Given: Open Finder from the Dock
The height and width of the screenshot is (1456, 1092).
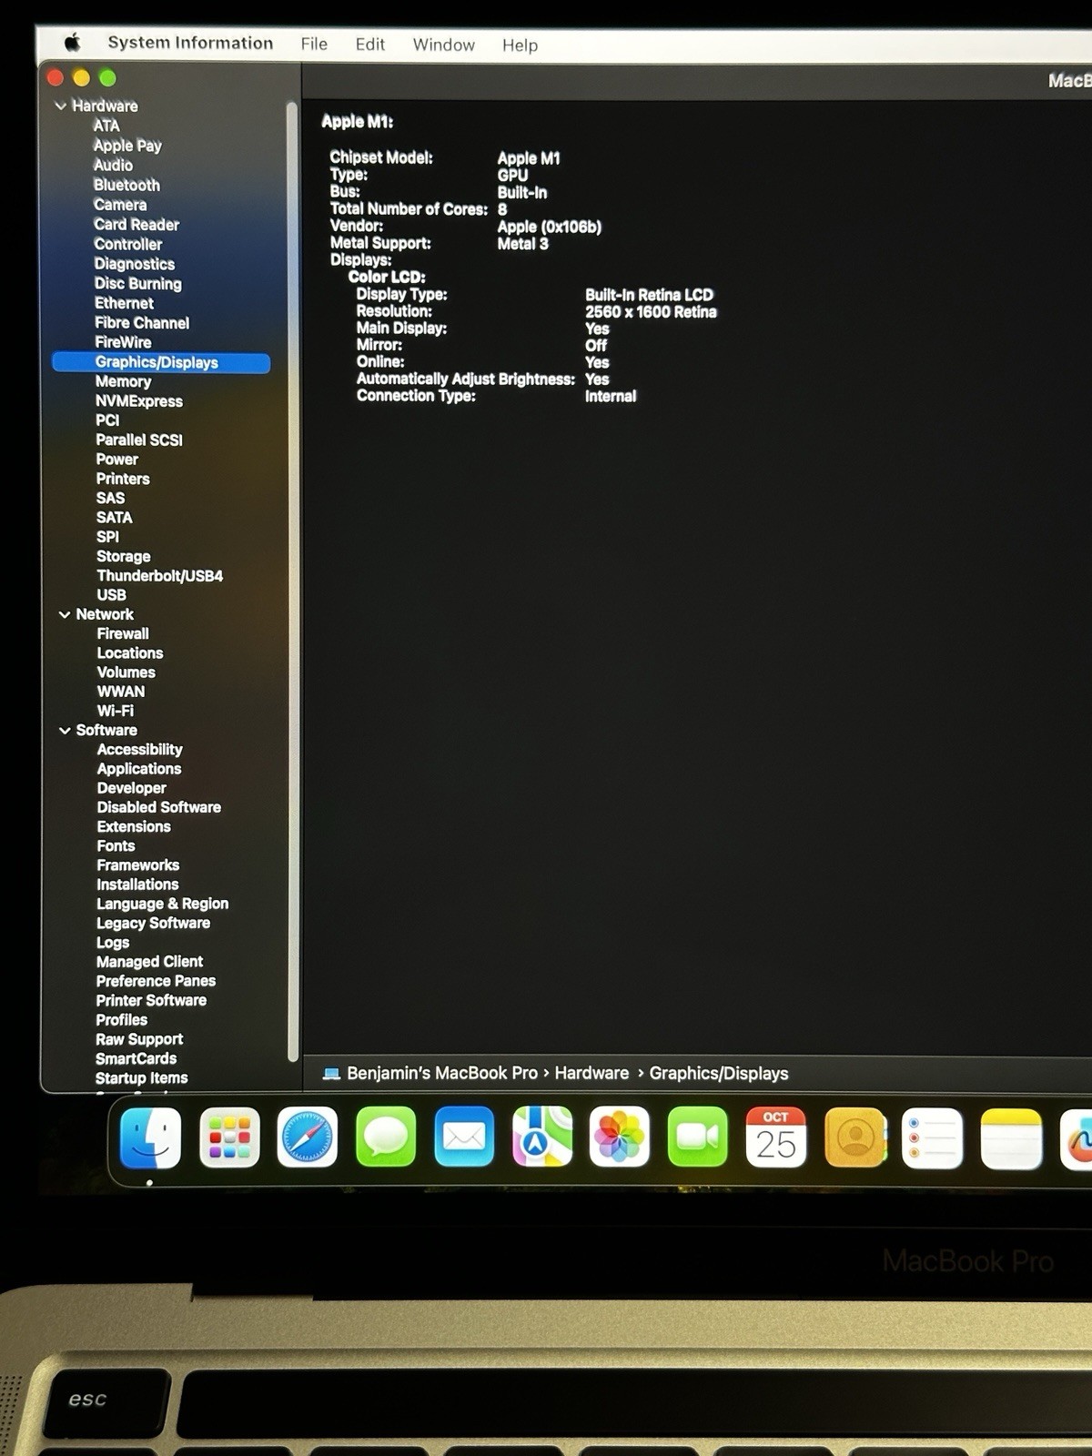Looking at the screenshot, I should pyautogui.click(x=150, y=1137).
